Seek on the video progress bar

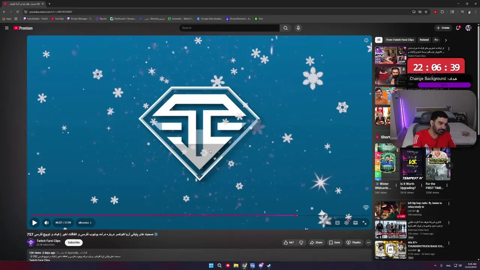[199, 215]
